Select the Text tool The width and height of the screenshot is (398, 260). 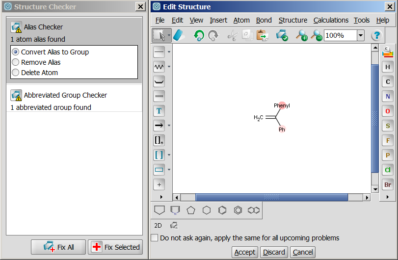point(159,111)
